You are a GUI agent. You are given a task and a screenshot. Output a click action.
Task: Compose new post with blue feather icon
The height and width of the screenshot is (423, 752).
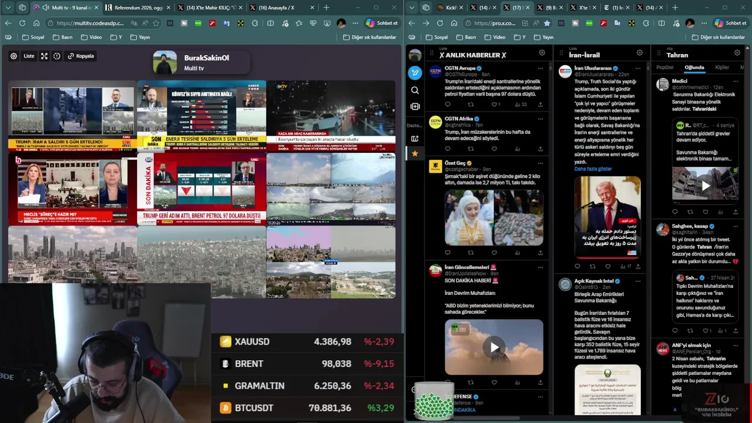coord(415,73)
